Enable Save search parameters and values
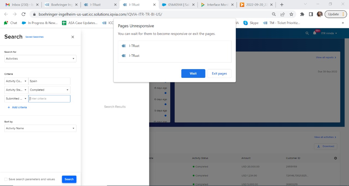Image resolution: width=349 pixels, height=186 pixels. (x=6, y=179)
